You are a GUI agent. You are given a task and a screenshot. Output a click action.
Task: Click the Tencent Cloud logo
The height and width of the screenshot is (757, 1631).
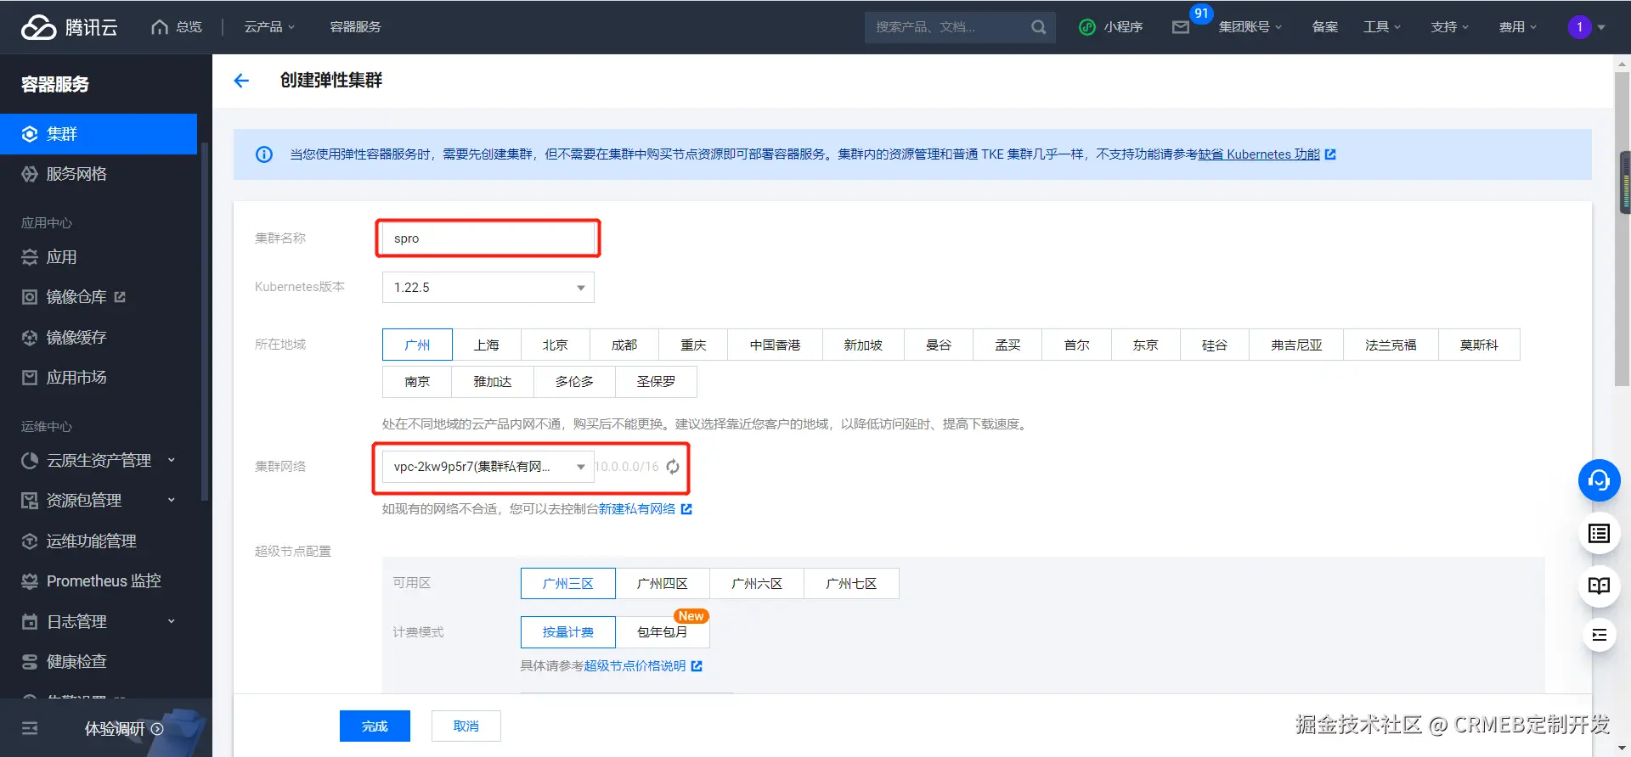[69, 27]
